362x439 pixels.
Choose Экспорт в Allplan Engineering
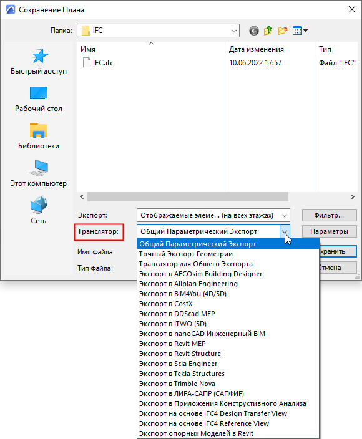(228, 284)
